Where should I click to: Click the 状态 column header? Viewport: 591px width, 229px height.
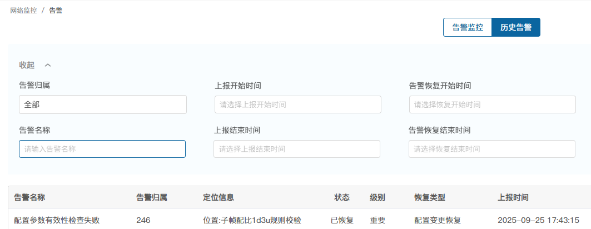(x=342, y=197)
